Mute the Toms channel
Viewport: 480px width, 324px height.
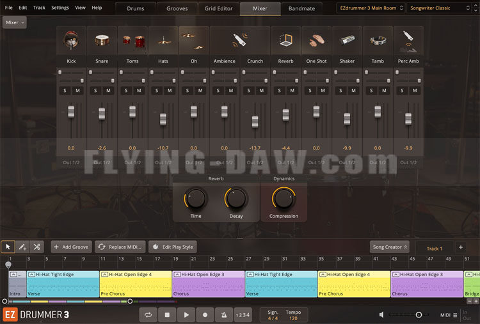click(139, 91)
